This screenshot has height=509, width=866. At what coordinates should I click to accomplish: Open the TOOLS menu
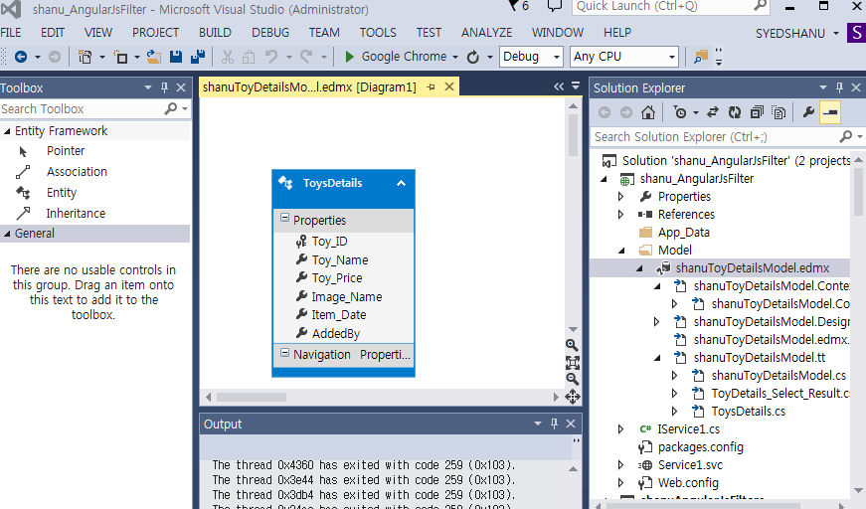tap(378, 33)
